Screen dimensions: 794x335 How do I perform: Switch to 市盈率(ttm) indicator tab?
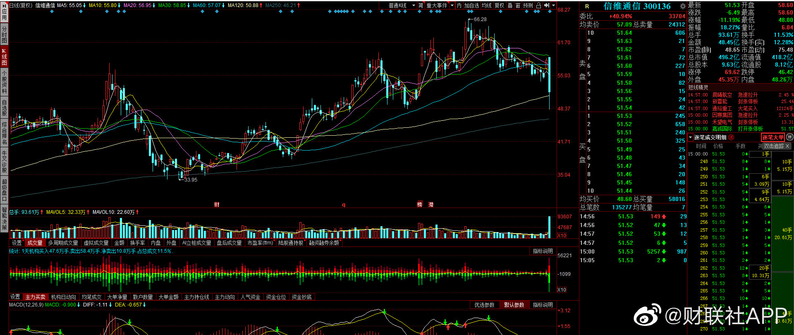[261, 243]
